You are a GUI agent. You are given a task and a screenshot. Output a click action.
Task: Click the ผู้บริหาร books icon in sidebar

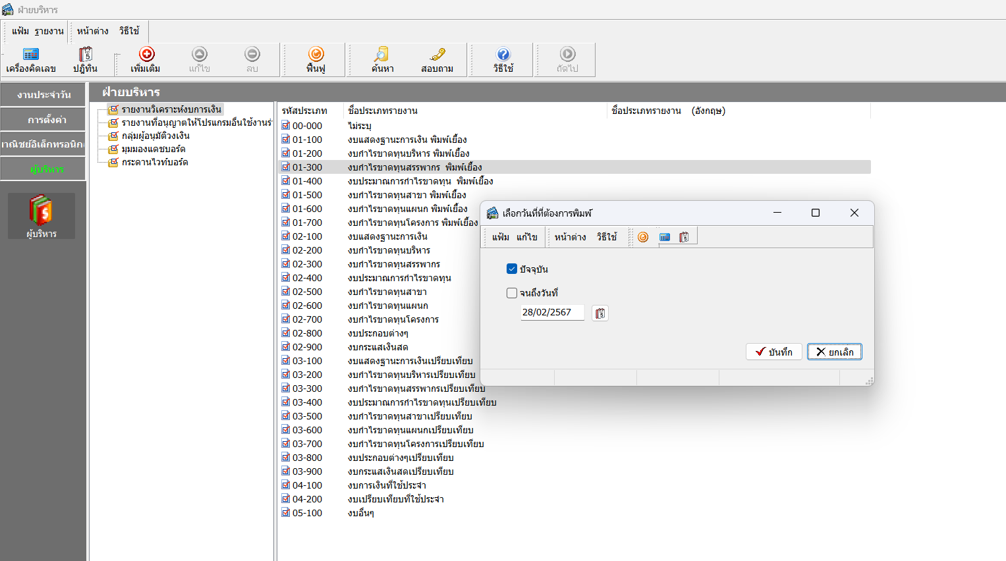[x=42, y=213]
